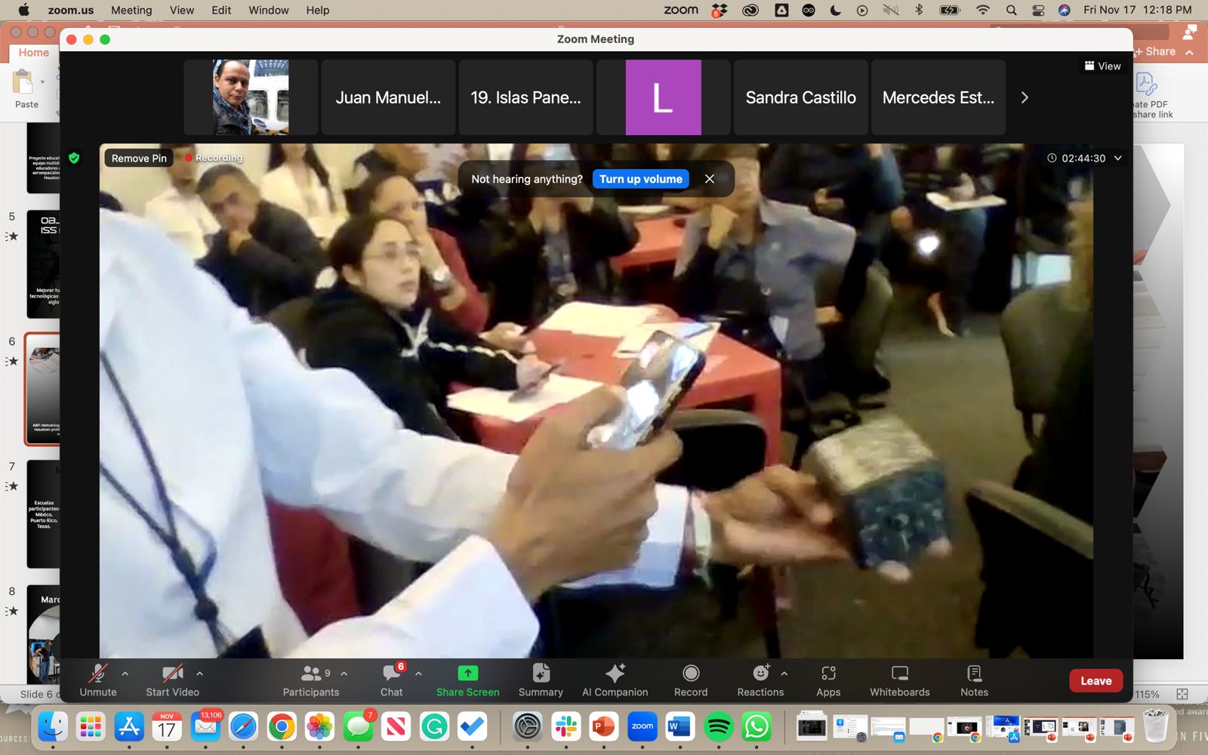Click the Turn up volume button
Screen dimensions: 1208x755
click(640, 179)
